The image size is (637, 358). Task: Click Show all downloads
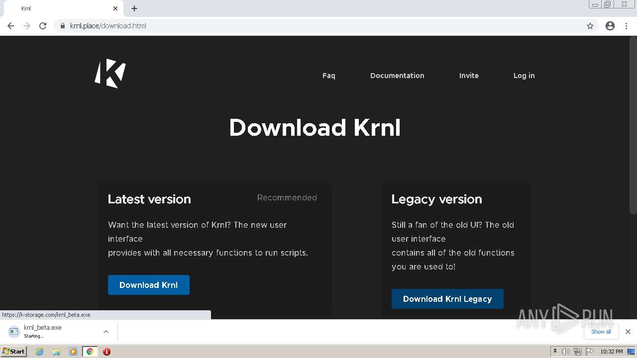click(x=601, y=332)
